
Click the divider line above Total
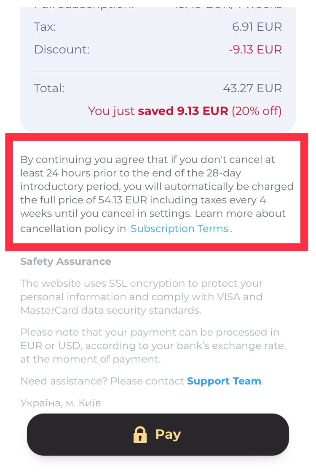pyautogui.click(x=157, y=71)
